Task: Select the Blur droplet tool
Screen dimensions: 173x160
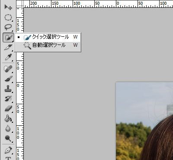Action: coord(8,128)
